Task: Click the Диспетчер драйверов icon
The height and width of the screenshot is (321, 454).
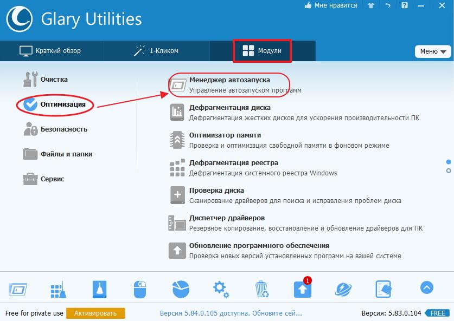Action: 177,223
